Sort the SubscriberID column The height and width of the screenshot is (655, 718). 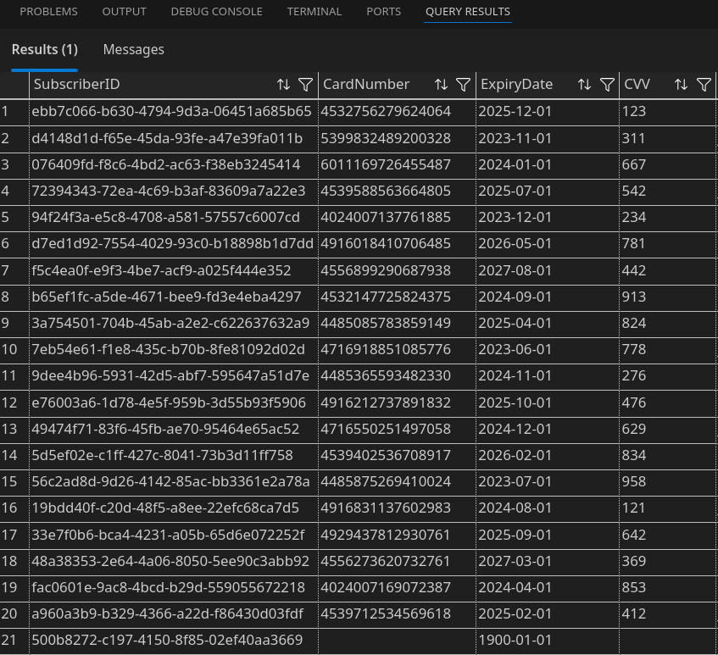(x=282, y=84)
